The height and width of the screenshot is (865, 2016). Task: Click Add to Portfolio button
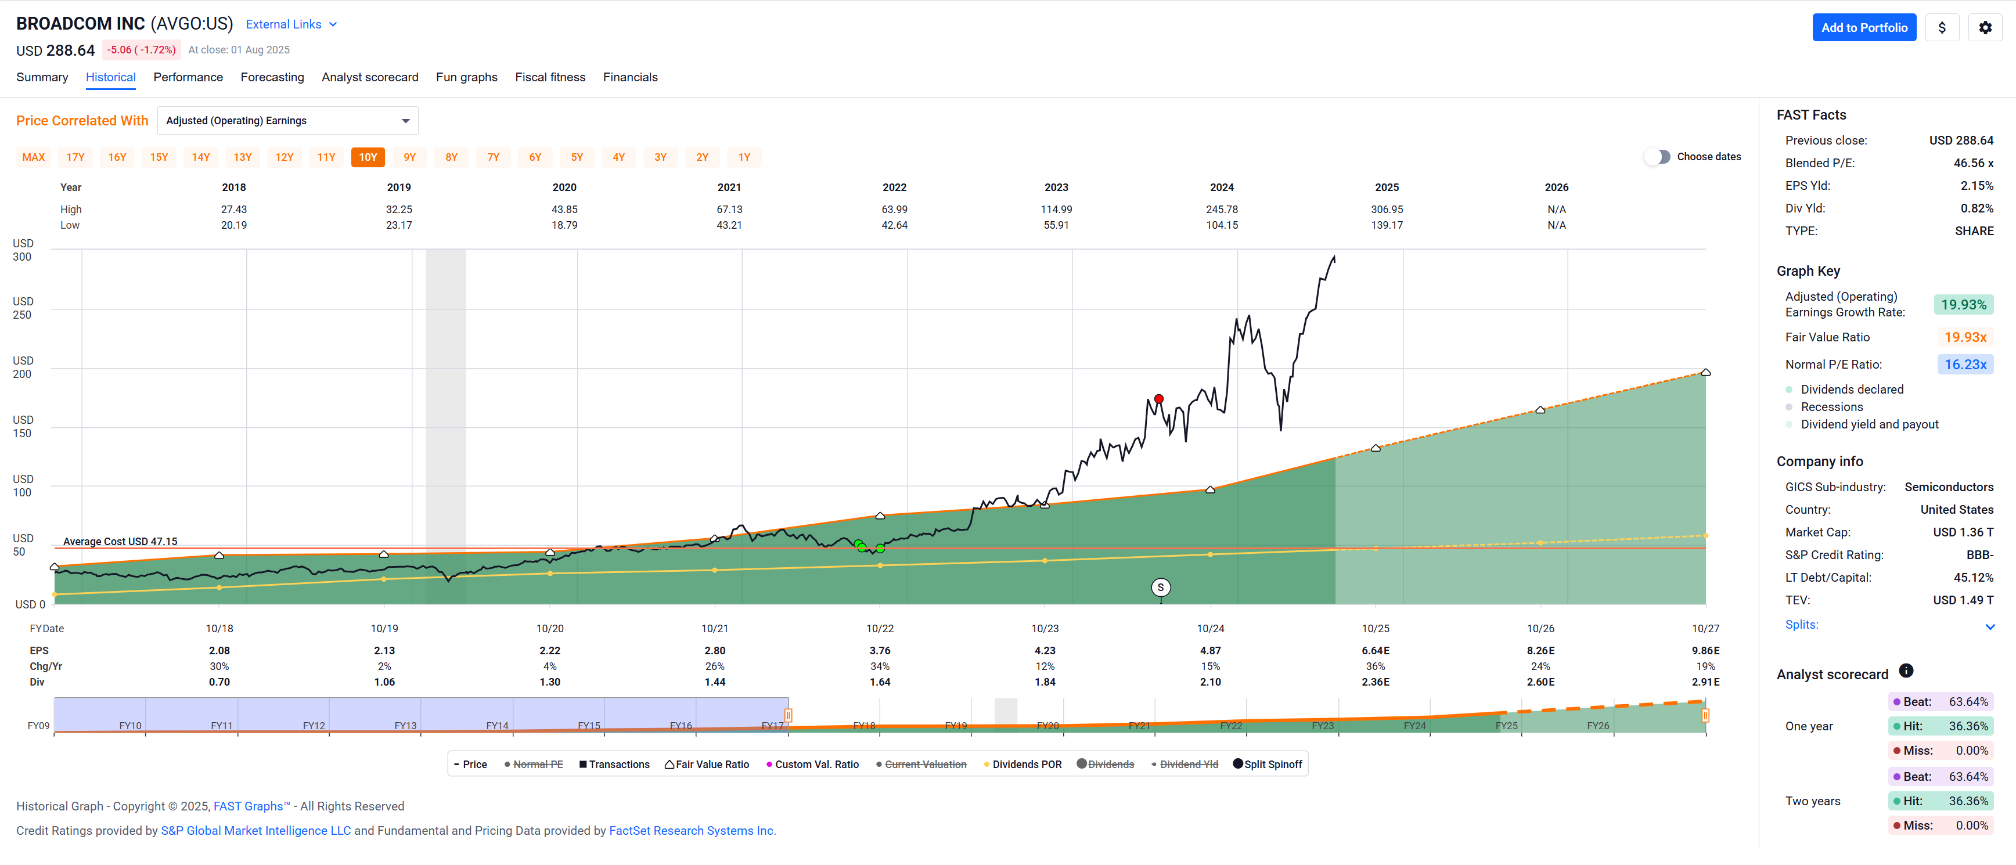point(1863,27)
